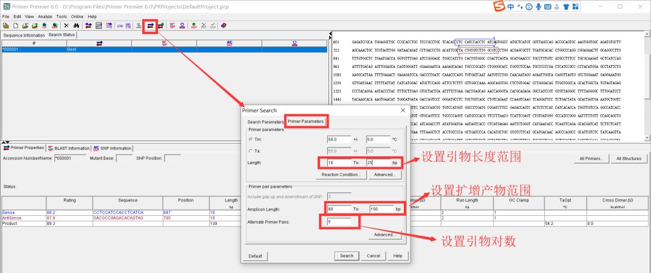Click the Reaction Condition... button
This screenshot has width=651, height=273.
click(341, 175)
